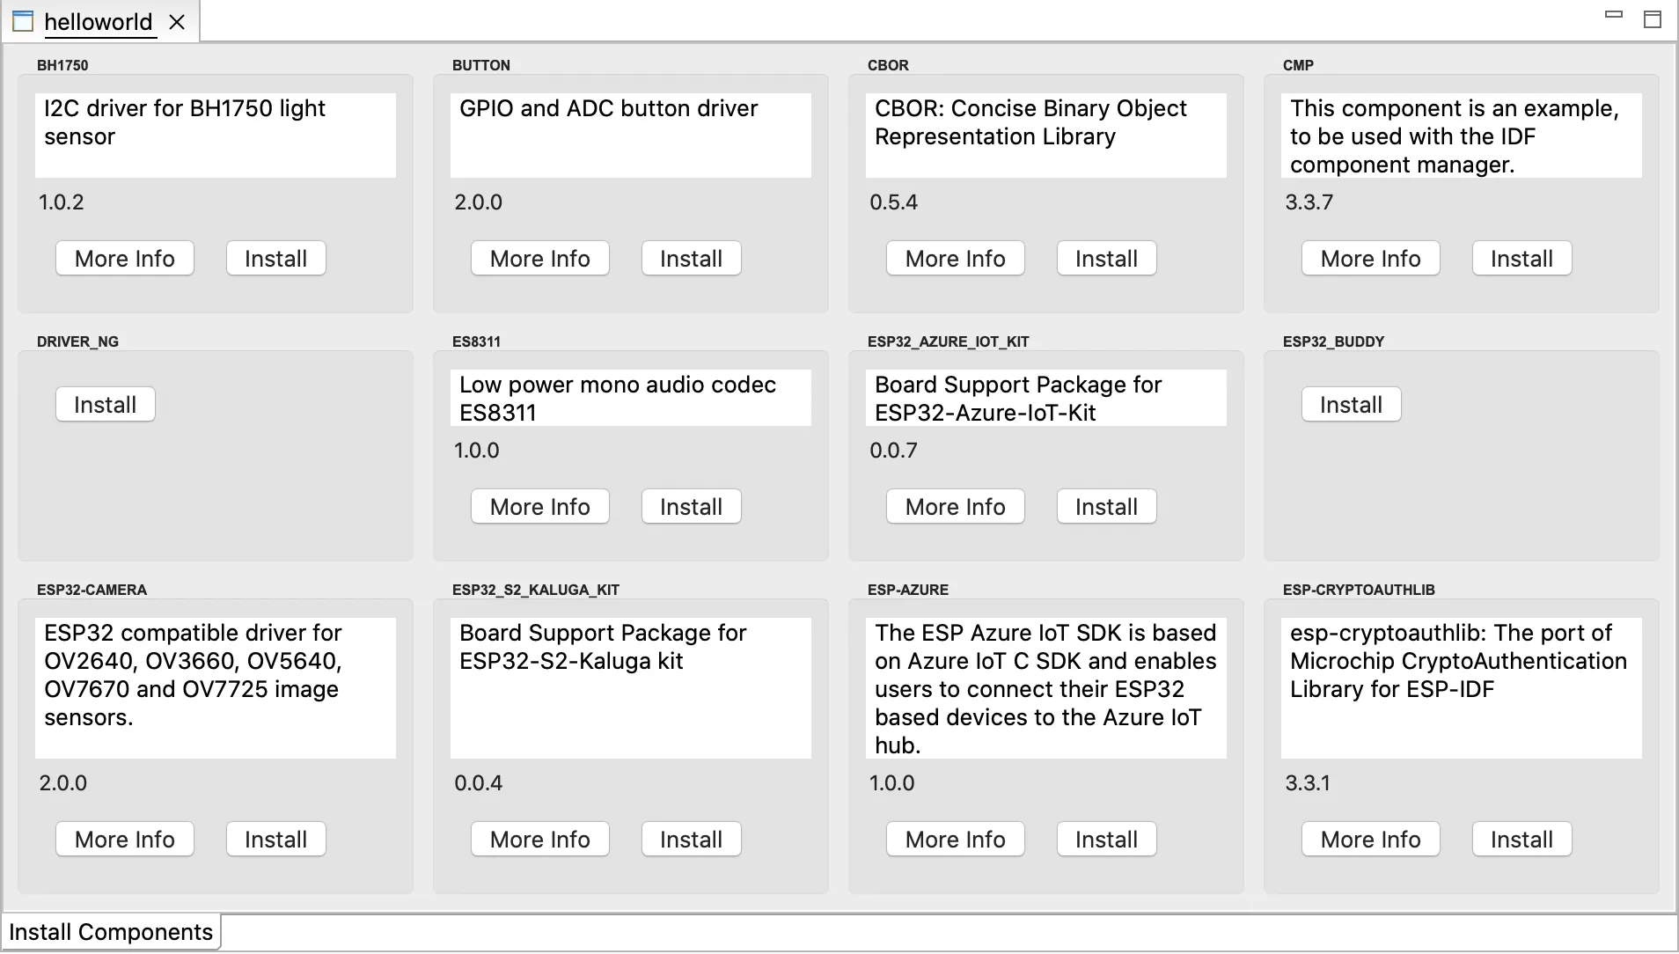Minimize the editor view panel
Screen dimensions: 1679x954
click(1613, 15)
